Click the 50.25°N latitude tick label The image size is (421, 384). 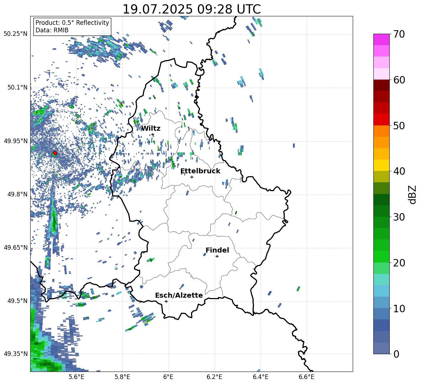click(16, 34)
